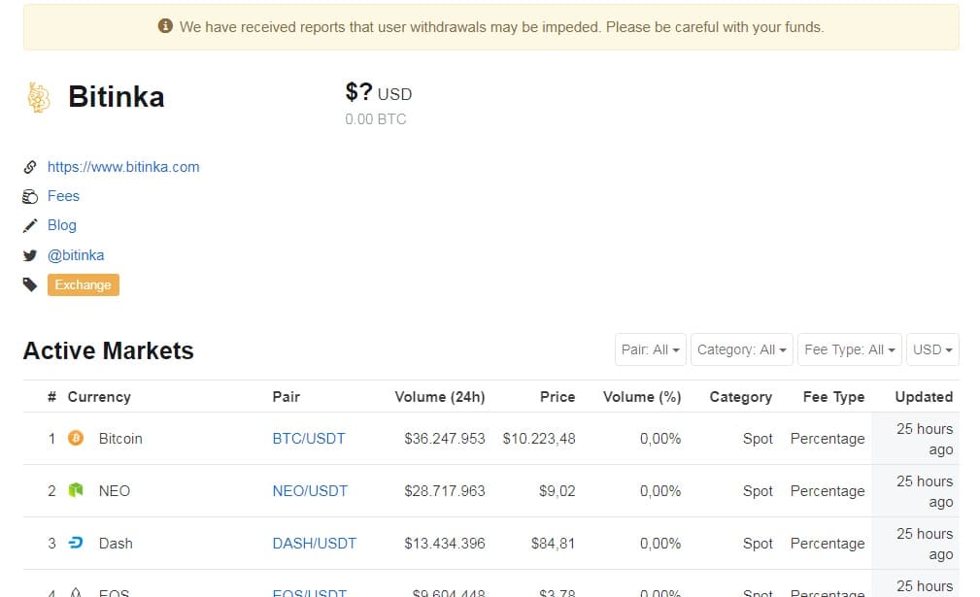Open the Fees link
Image resolution: width=980 pixels, height=597 pixels.
(63, 196)
